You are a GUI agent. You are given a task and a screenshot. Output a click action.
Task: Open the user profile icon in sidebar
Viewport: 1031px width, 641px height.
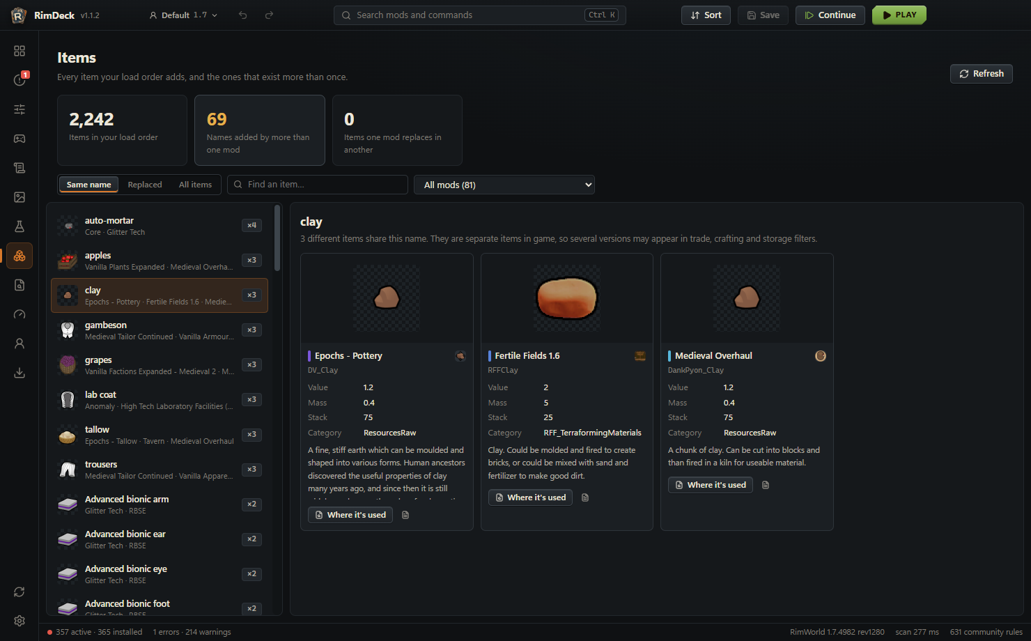(x=20, y=343)
